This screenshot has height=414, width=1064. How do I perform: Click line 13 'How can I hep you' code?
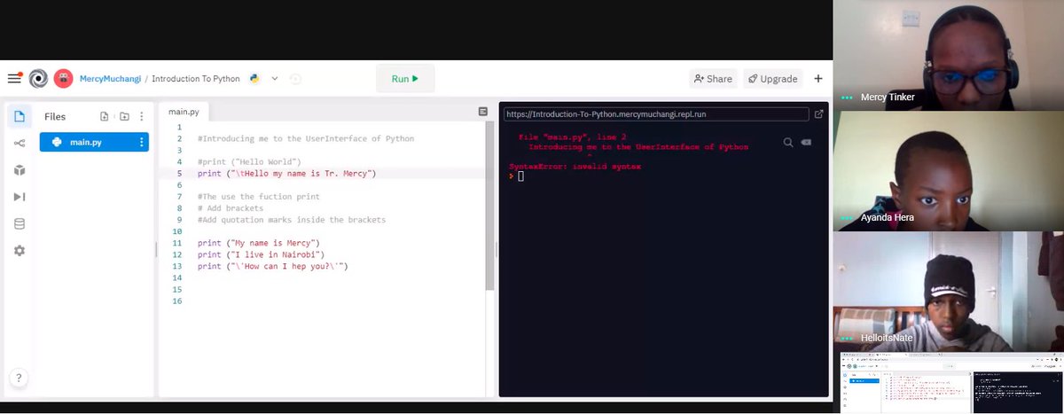[x=273, y=266]
